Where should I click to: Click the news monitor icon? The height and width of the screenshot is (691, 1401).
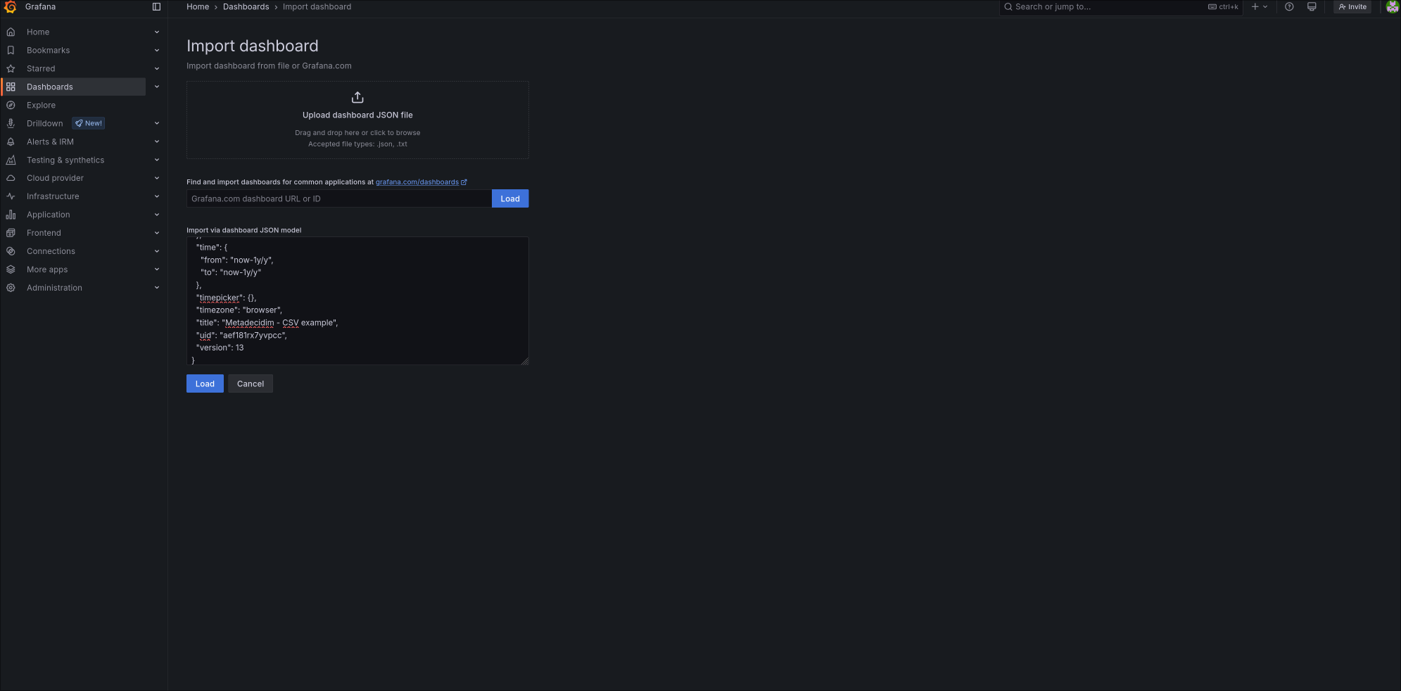pos(1310,6)
